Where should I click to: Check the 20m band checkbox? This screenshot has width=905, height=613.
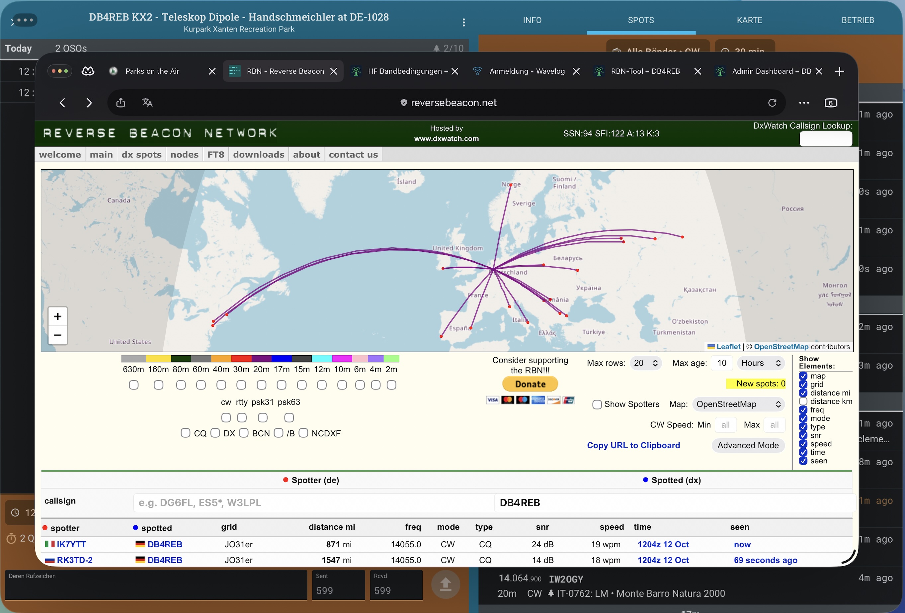261,385
